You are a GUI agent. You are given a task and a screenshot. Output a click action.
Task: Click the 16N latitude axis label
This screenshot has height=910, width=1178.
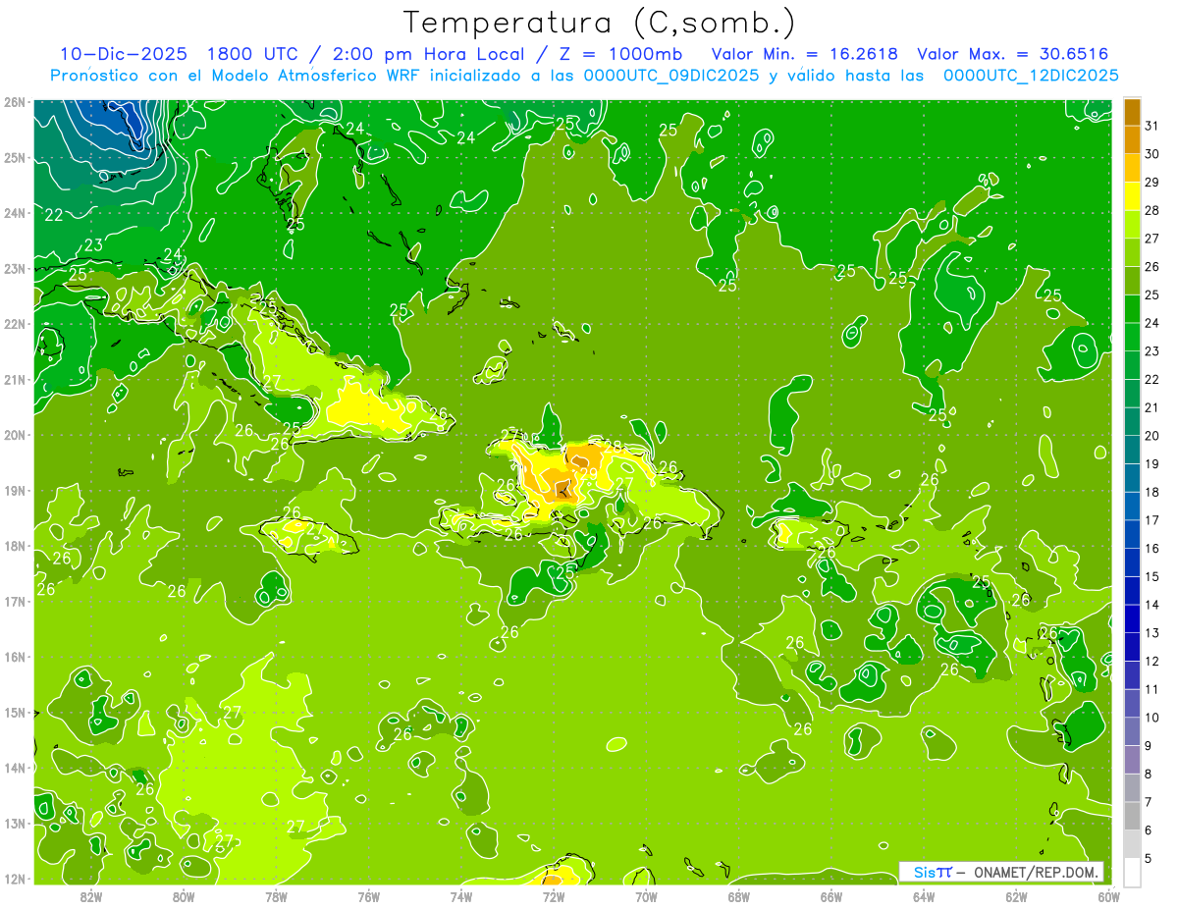[14, 657]
